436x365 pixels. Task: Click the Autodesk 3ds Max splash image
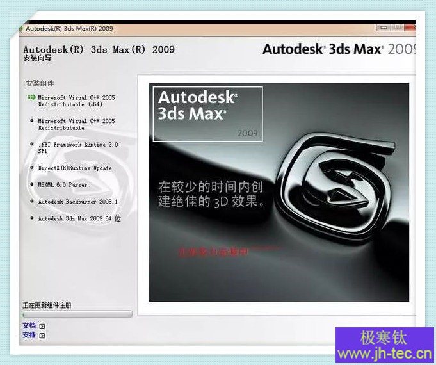[x=279, y=192]
